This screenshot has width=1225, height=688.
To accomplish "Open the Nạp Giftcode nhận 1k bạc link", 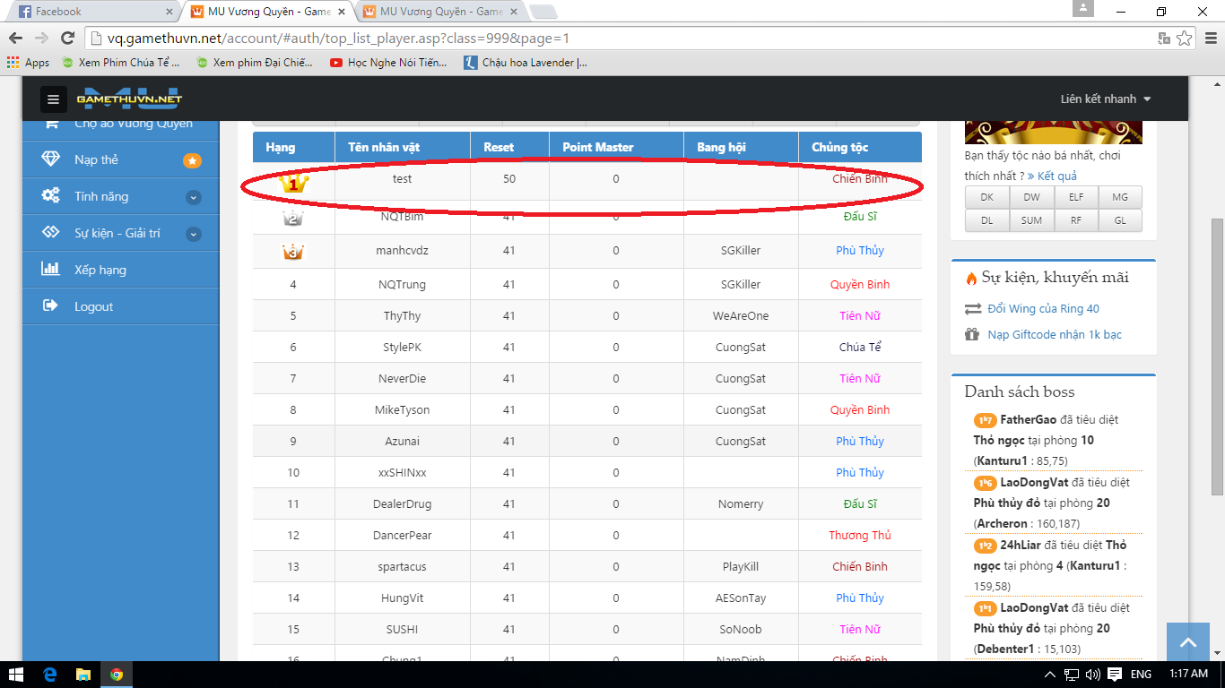I will point(1054,334).
